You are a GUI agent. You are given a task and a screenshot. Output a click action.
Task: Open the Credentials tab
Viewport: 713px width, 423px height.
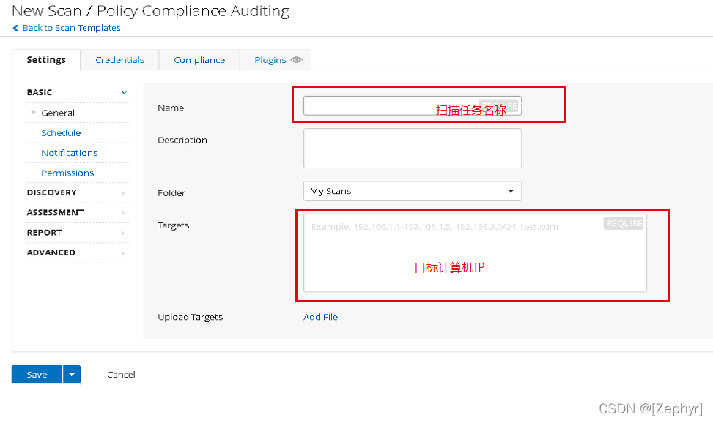coord(119,60)
